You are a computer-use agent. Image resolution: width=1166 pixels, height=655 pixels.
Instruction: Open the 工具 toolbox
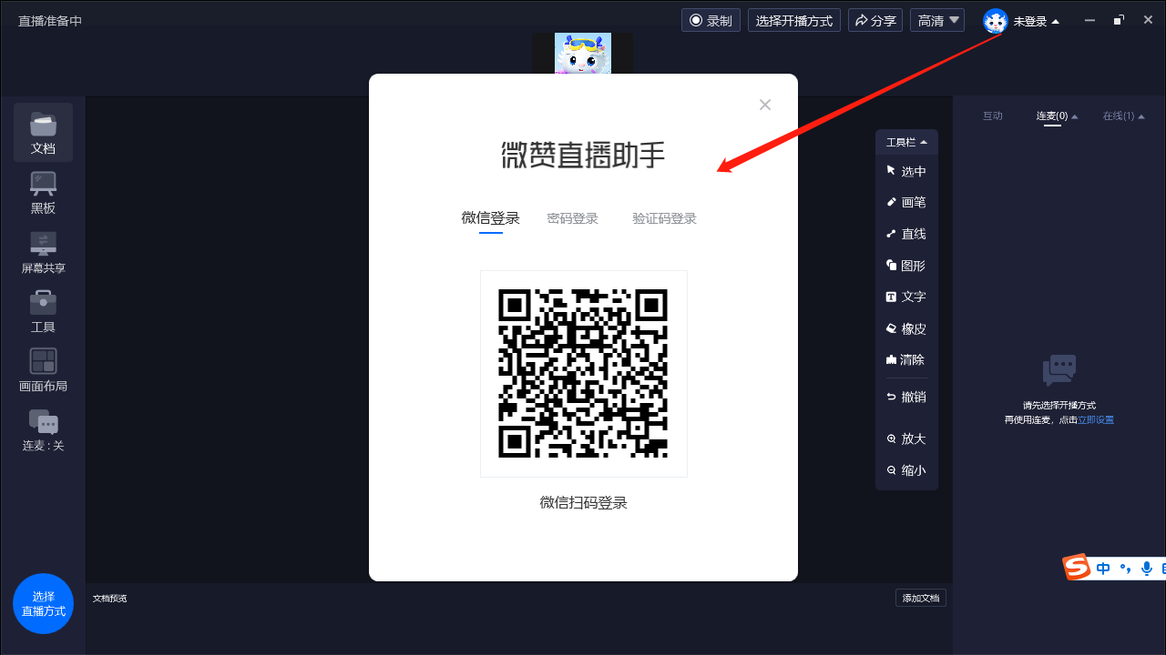43,312
